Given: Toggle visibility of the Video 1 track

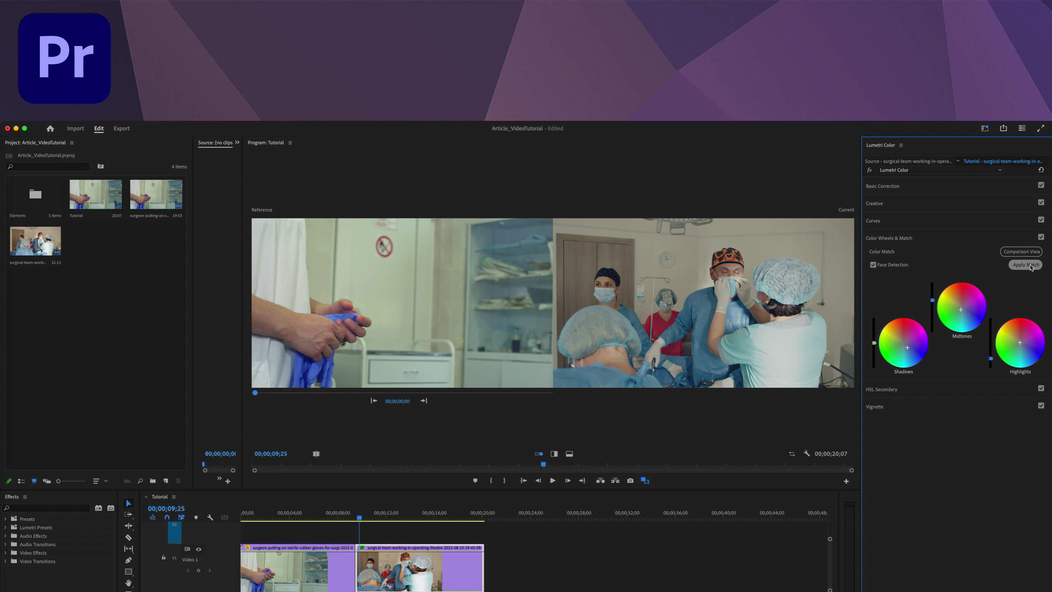Looking at the screenshot, I should pos(198,549).
